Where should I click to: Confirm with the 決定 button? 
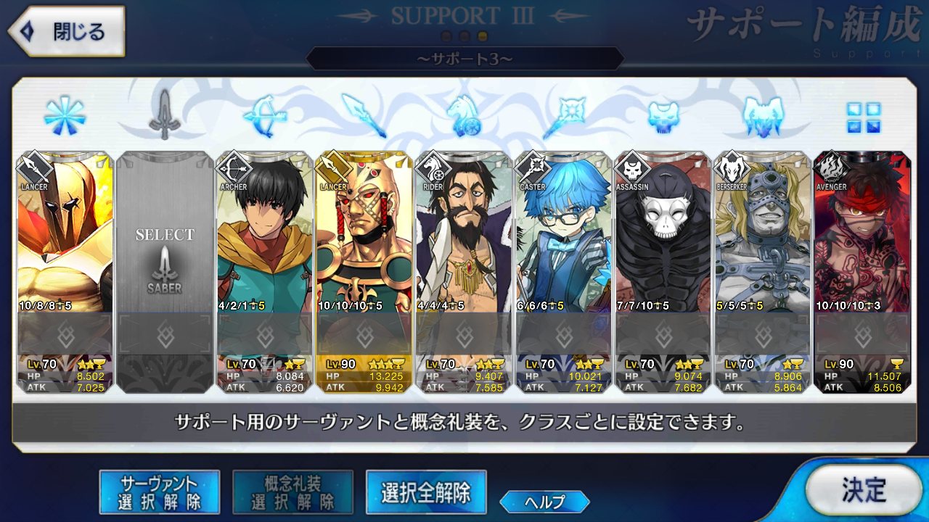pyautogui.click(x=864, y=489)
